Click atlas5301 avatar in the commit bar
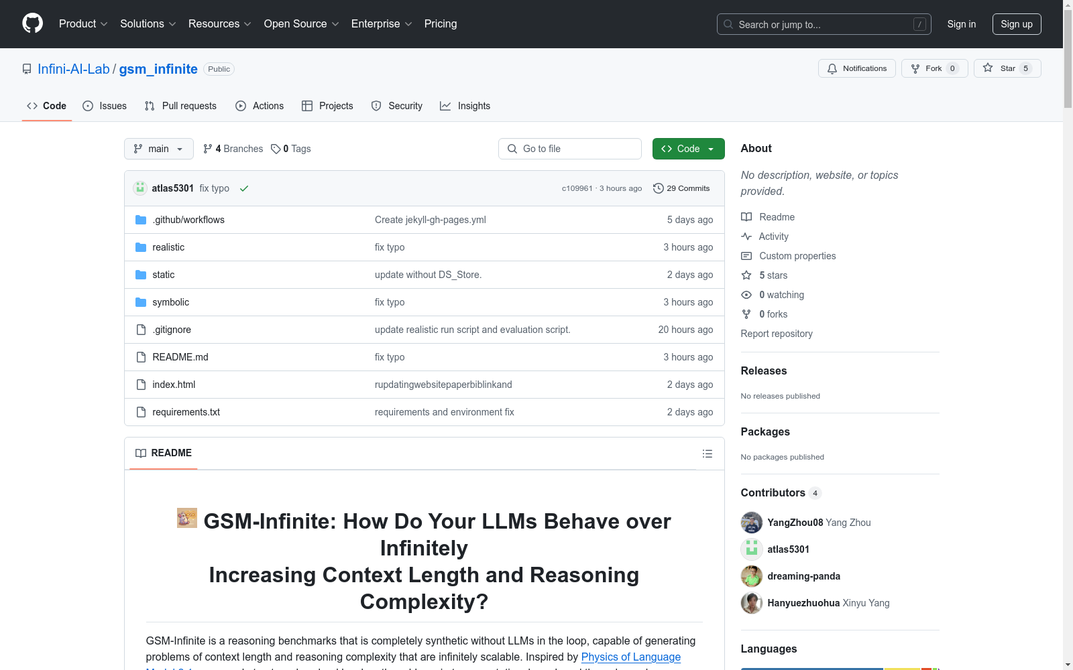The height and width of the screenshot is (670, 1073). [x=140, y=188]
